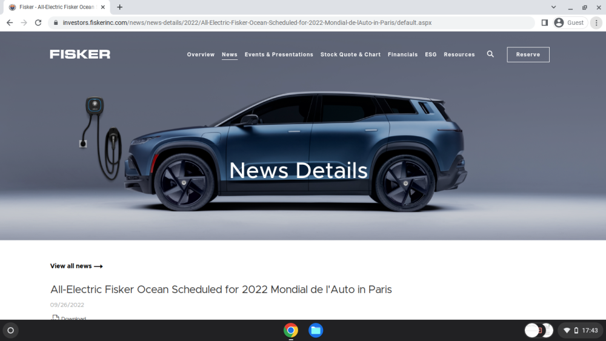Follow the View all news link
The image size is (606, 341).
coord(76,266)
